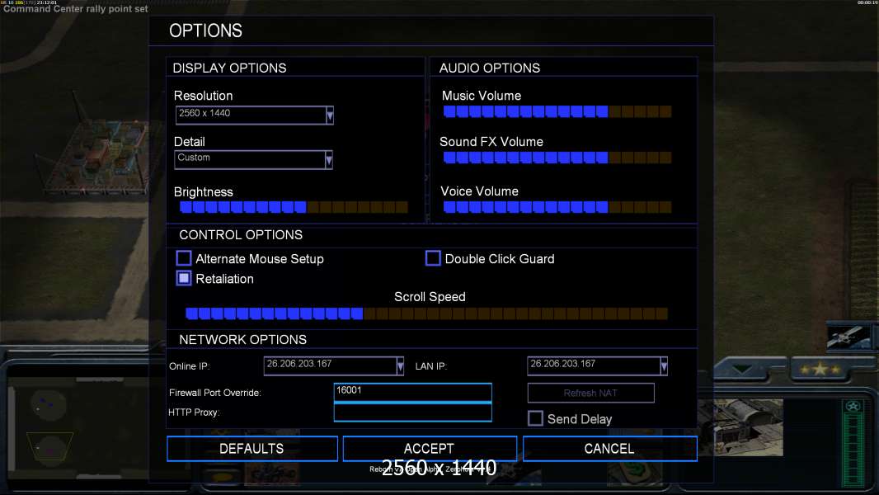Click the Music Volume slider bar

[x=557, y=112]
